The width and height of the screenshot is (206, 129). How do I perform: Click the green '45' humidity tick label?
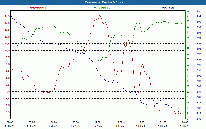[x=188, y=70]
